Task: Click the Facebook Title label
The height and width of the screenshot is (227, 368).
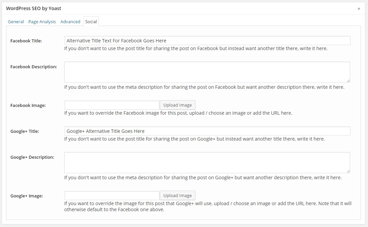Action: point(26,41)
